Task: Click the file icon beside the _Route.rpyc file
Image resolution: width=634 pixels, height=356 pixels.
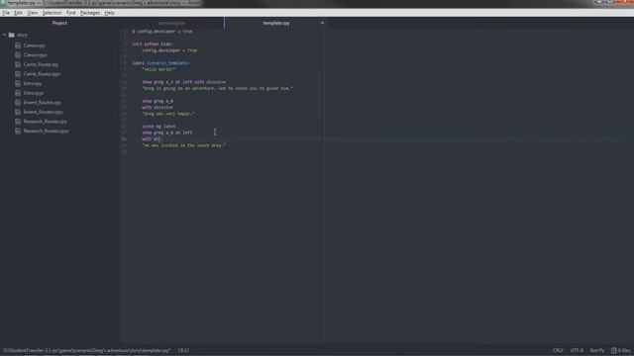Action: click(18, 74)
